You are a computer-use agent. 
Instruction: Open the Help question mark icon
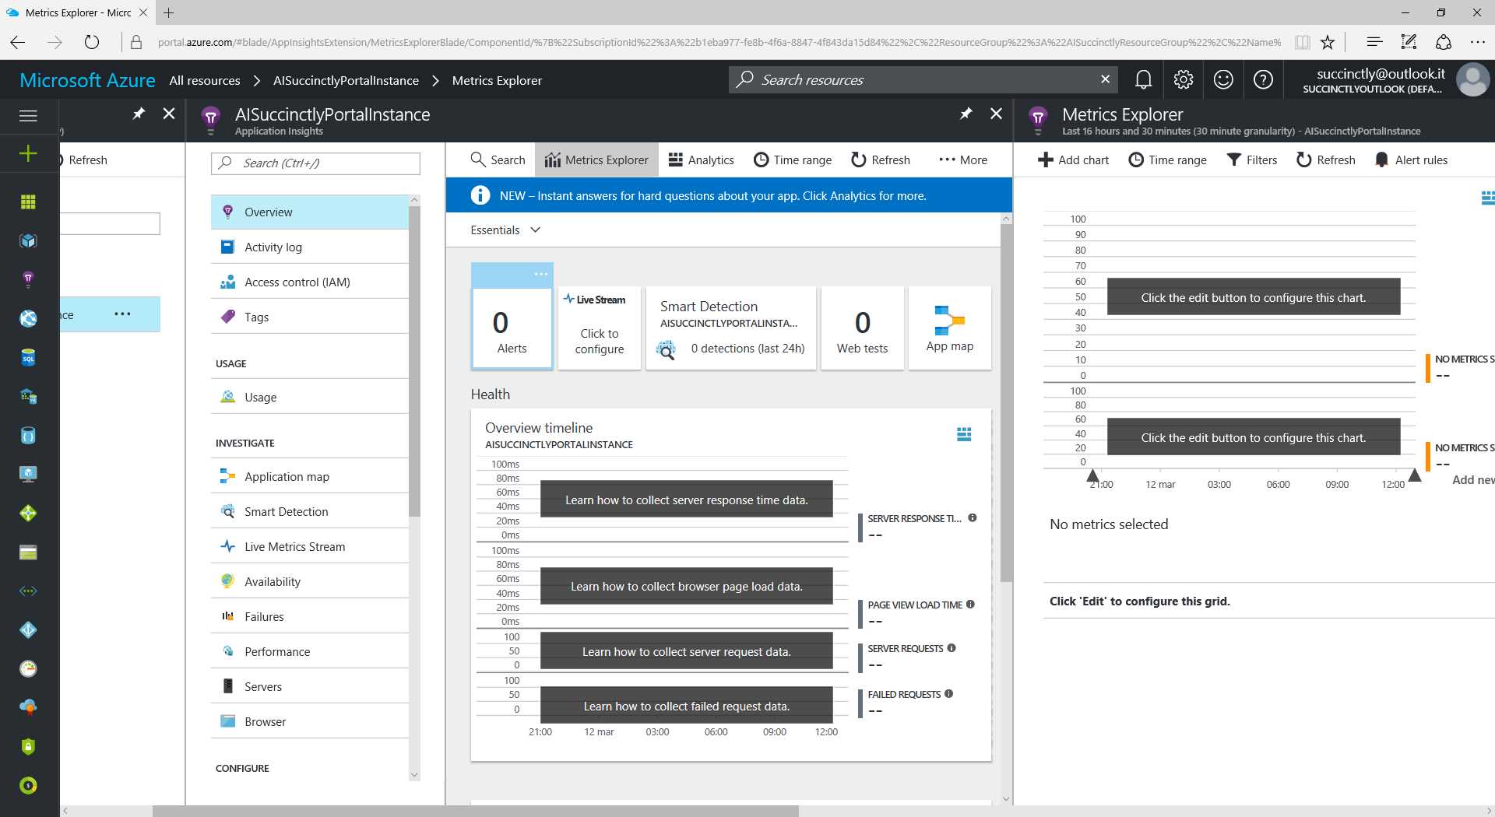(x=1263, y=79)
